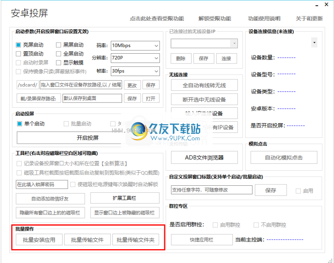334x263 pixels.
Task: Click the 截/录屏保存路径 button
Action: [39, 98]
